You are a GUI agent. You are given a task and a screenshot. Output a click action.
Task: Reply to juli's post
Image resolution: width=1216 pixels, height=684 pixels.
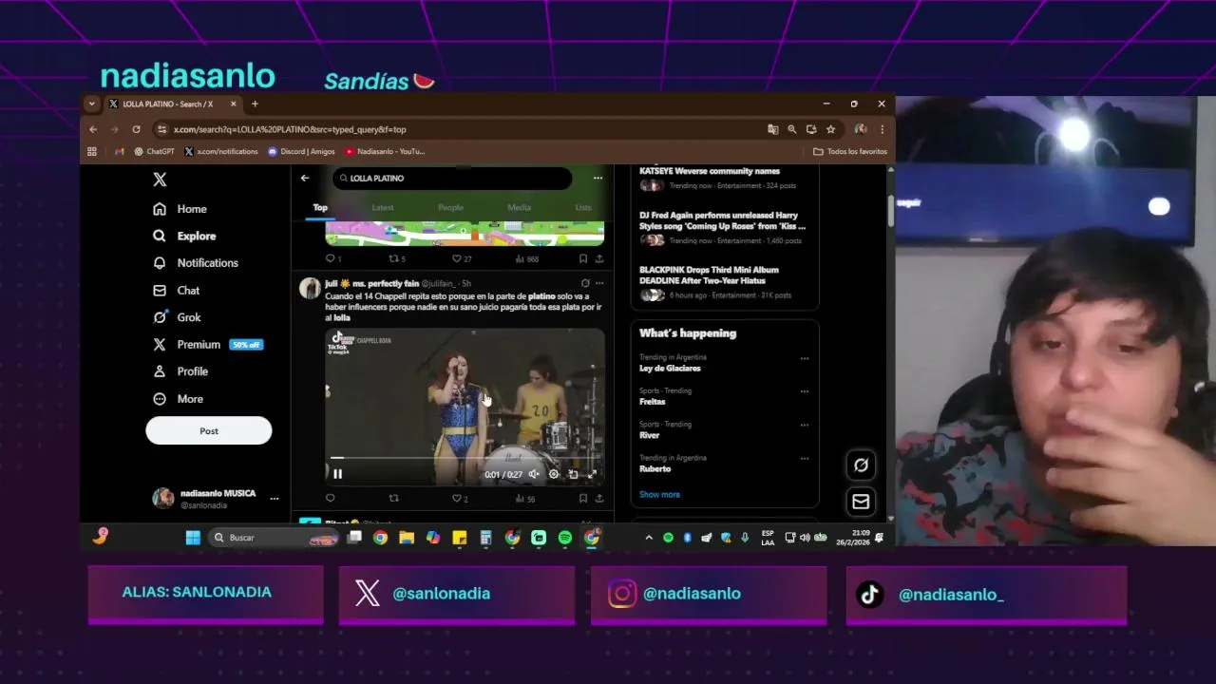pos(331,498)
